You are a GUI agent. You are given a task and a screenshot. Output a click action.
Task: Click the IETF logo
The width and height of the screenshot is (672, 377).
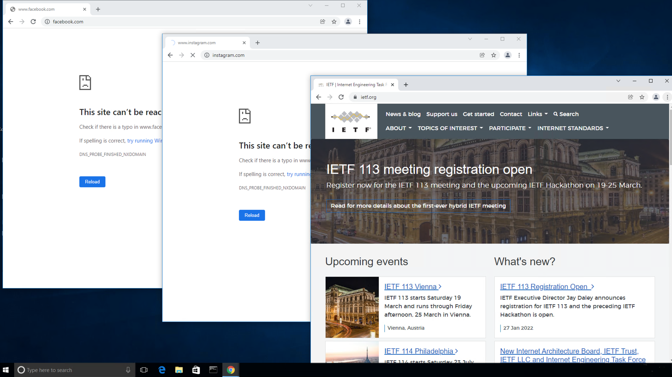[x=351, y=121]
